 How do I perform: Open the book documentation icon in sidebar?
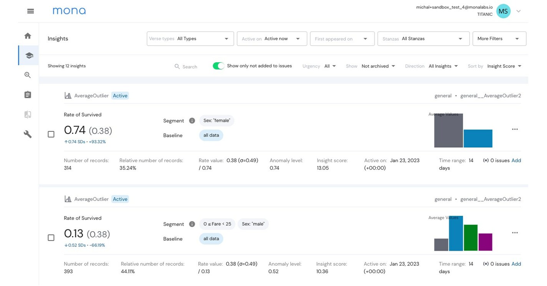[x=27, y=114]
